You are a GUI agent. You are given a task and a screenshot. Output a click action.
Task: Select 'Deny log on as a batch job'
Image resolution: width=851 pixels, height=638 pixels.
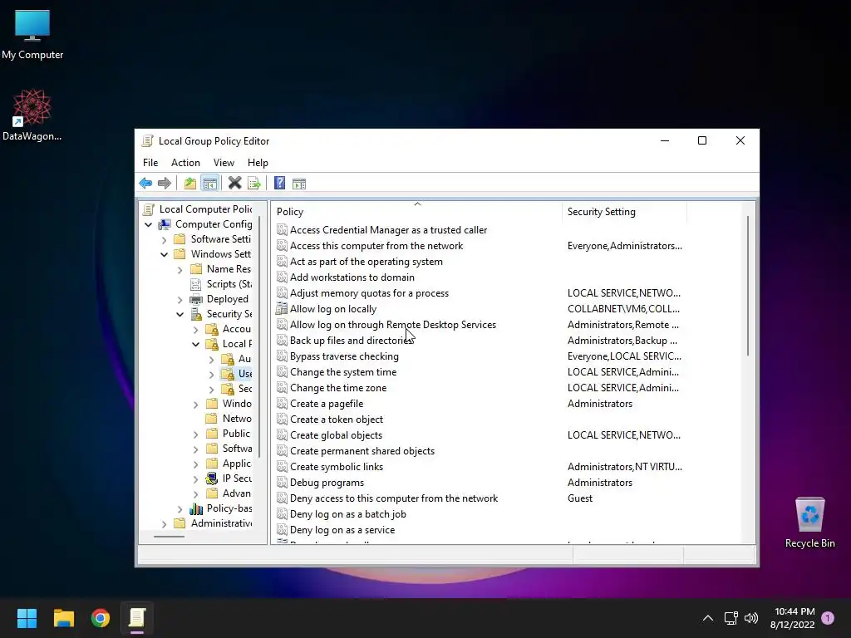pos(348,513)
